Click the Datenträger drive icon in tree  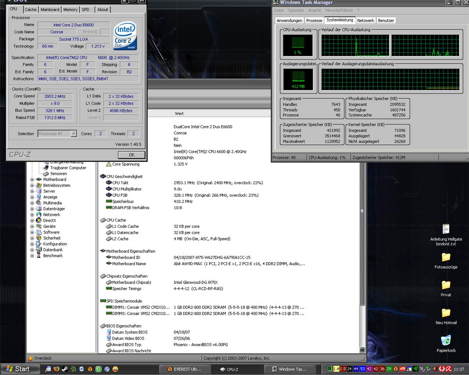click(x=39, y=209)
